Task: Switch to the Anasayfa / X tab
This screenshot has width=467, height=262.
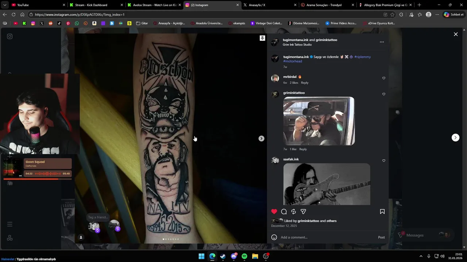Action: point(269,5)
